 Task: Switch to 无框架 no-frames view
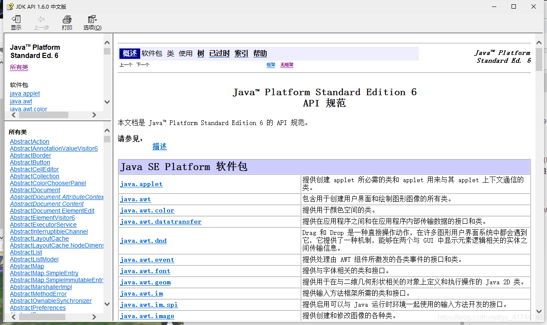point(287,65)
